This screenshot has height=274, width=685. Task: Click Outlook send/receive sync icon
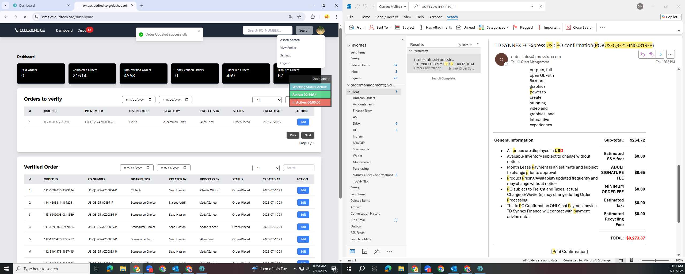[x=357, y=6]
